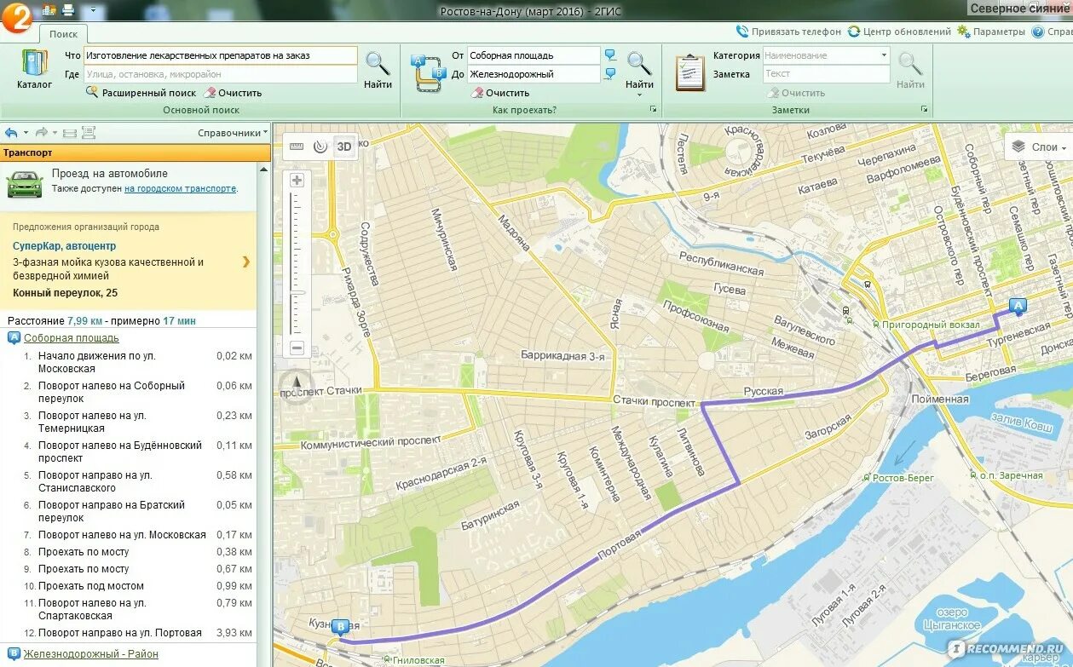Click the Заметка text field
The image size is (1073, 667).
pyautogui.click(x=827, y=74)
